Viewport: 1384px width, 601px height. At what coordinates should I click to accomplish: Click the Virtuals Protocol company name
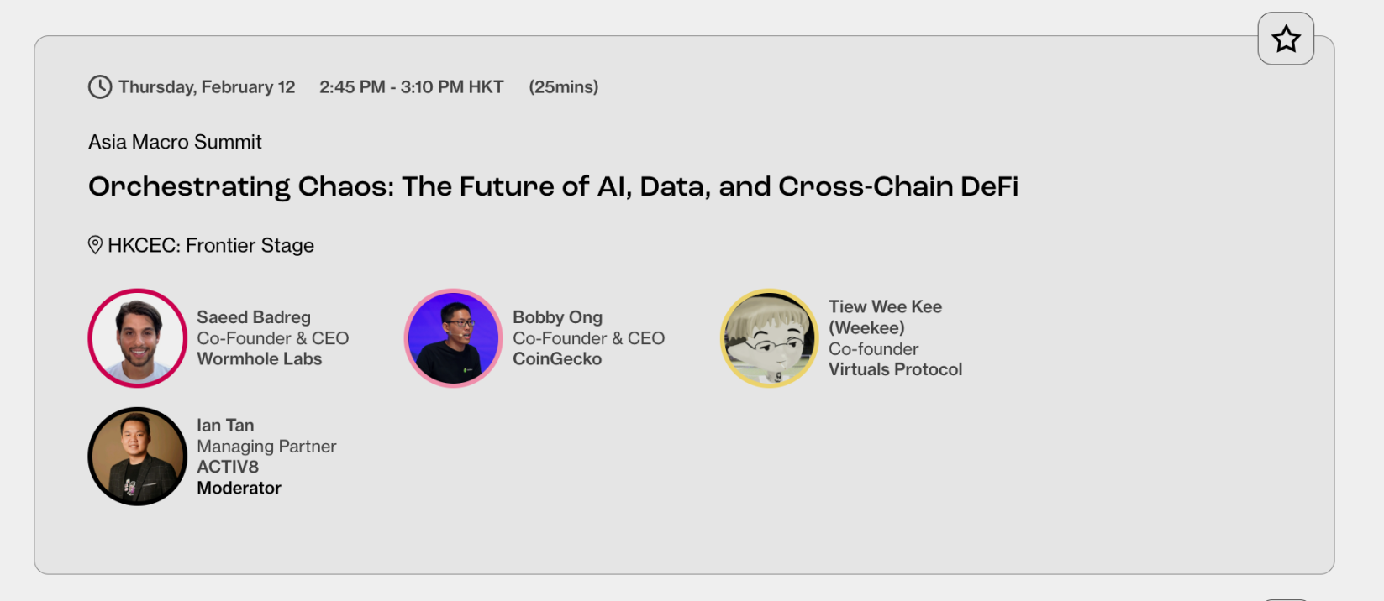pos(895,369)
